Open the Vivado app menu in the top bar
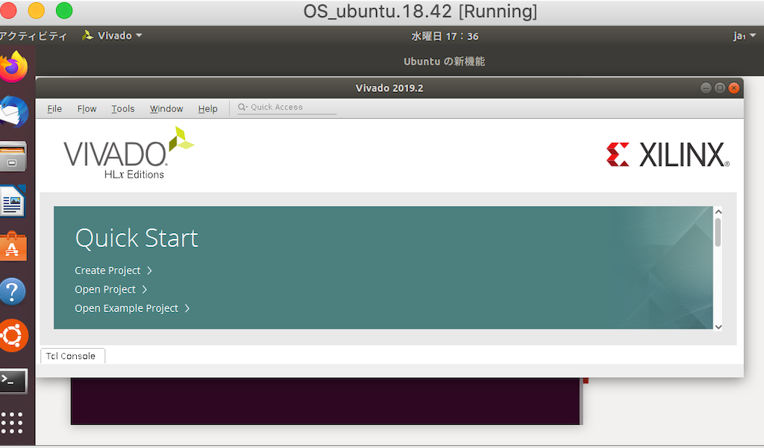 point(112,36)
